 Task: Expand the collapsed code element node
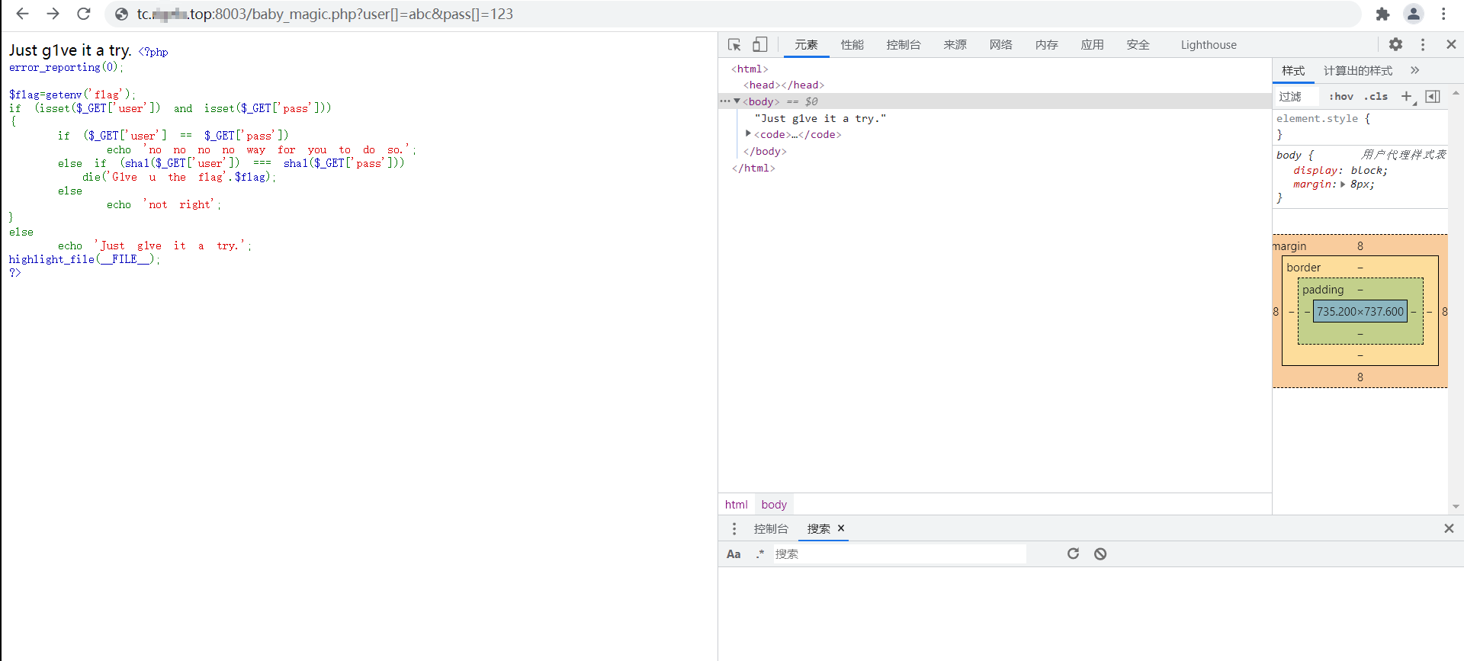pyautogui.click(x=748, y=134)
